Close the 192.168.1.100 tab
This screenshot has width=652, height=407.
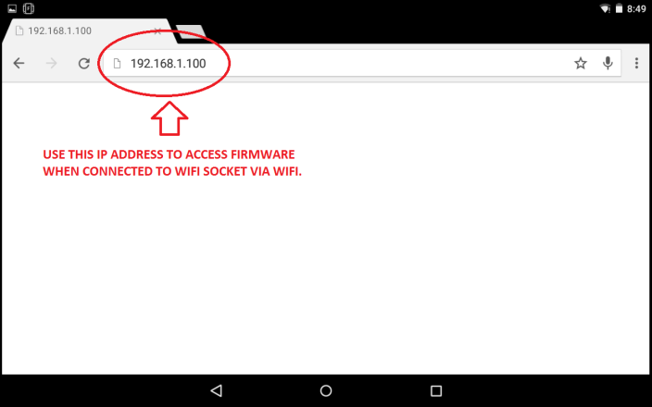(157, 31)
